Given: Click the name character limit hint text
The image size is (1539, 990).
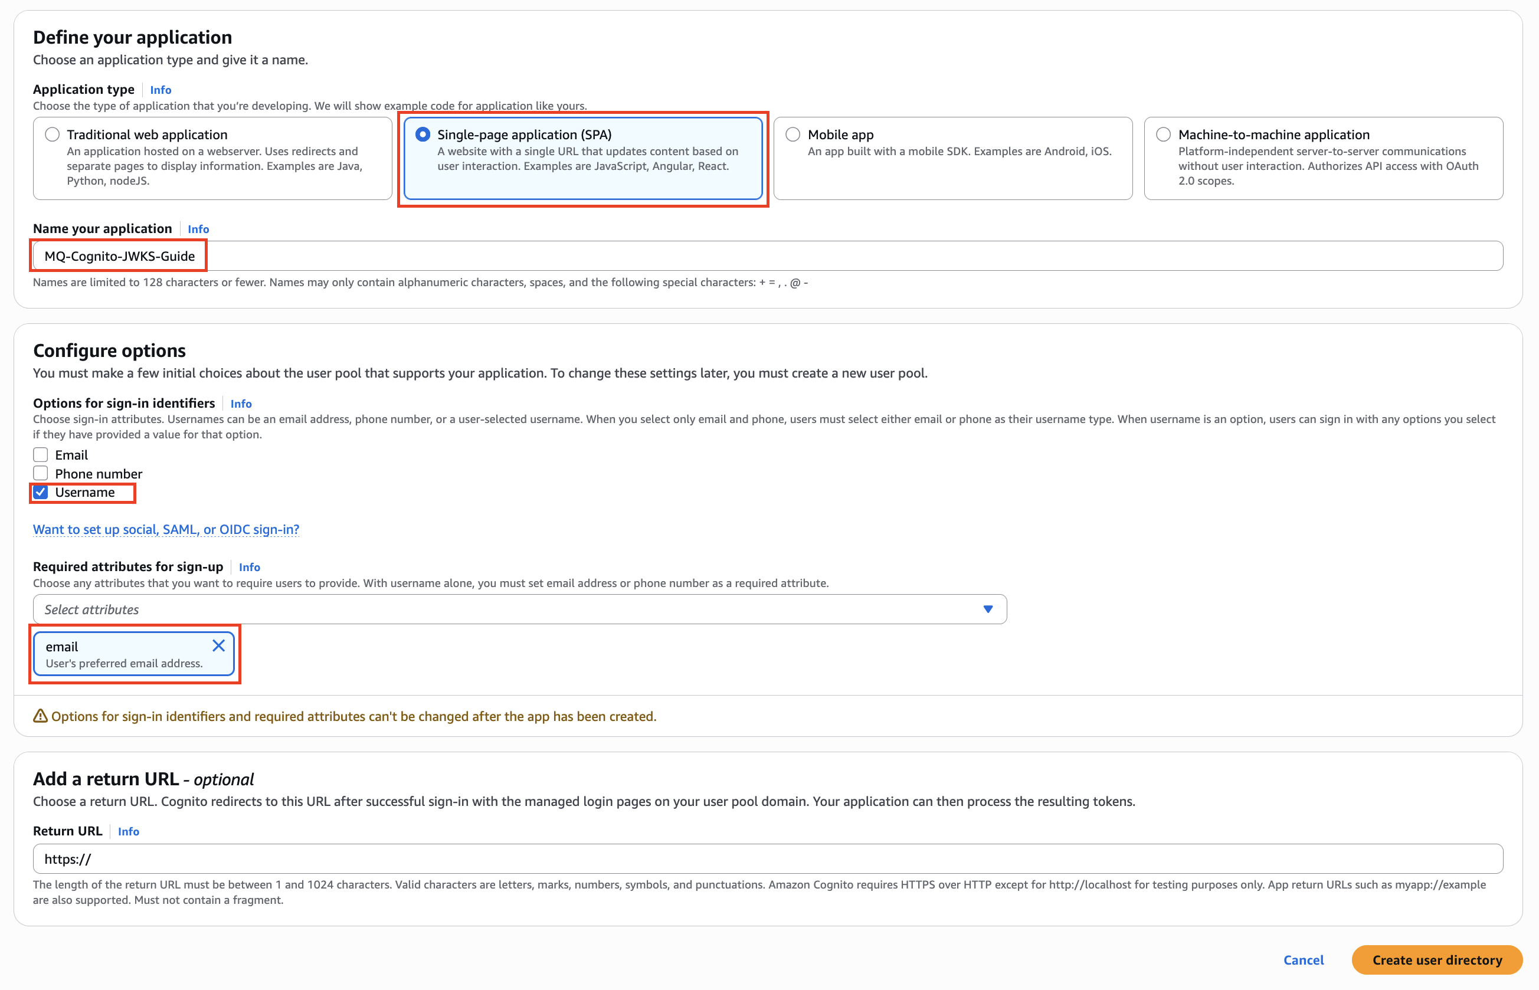Looking at the screenshot, I should 420,283.
